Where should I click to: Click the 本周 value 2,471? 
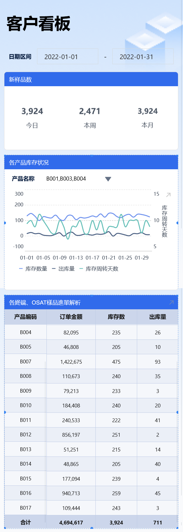(90, 111)
